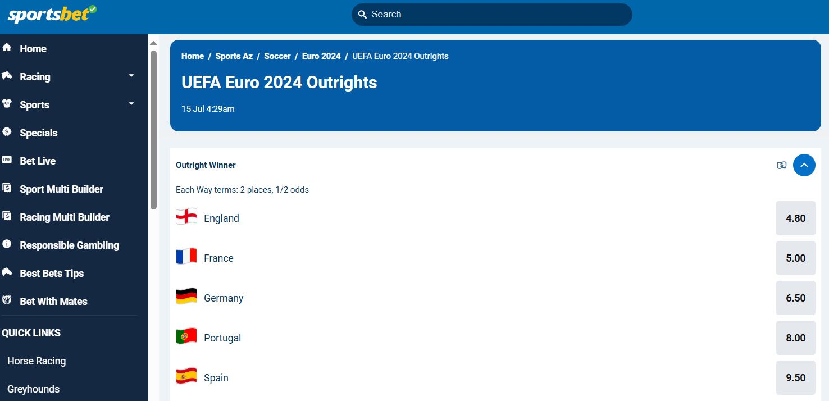Click the Germany flag icon
This screenshot has width=829, height=401.
[x=186, y=297]
